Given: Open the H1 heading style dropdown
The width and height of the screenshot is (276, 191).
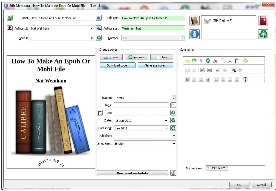Looking at the screenshot, I should click(x=233, y=70).
